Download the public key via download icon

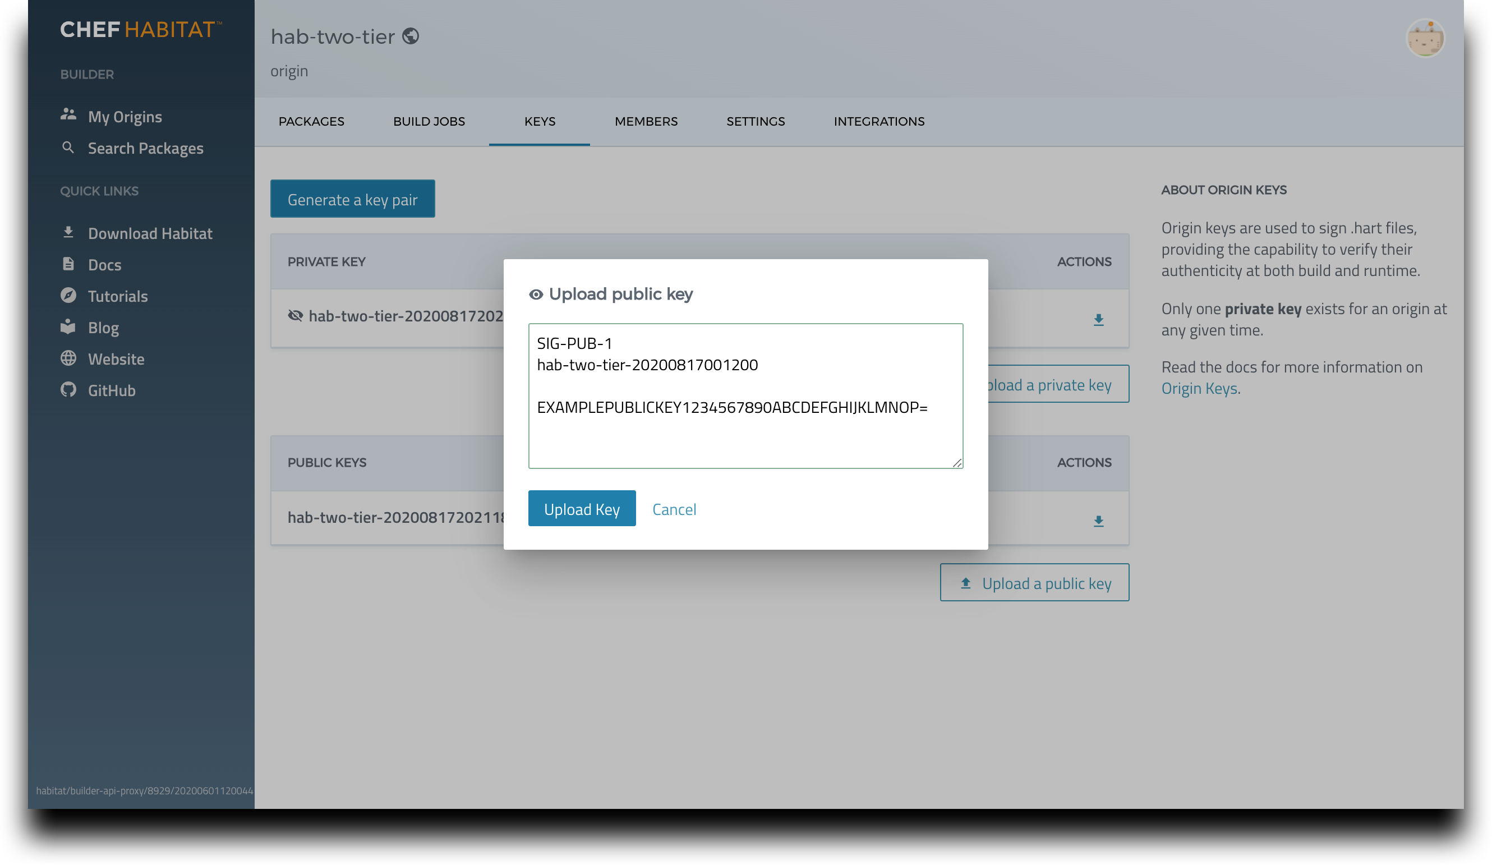[x=1098, y=521]
